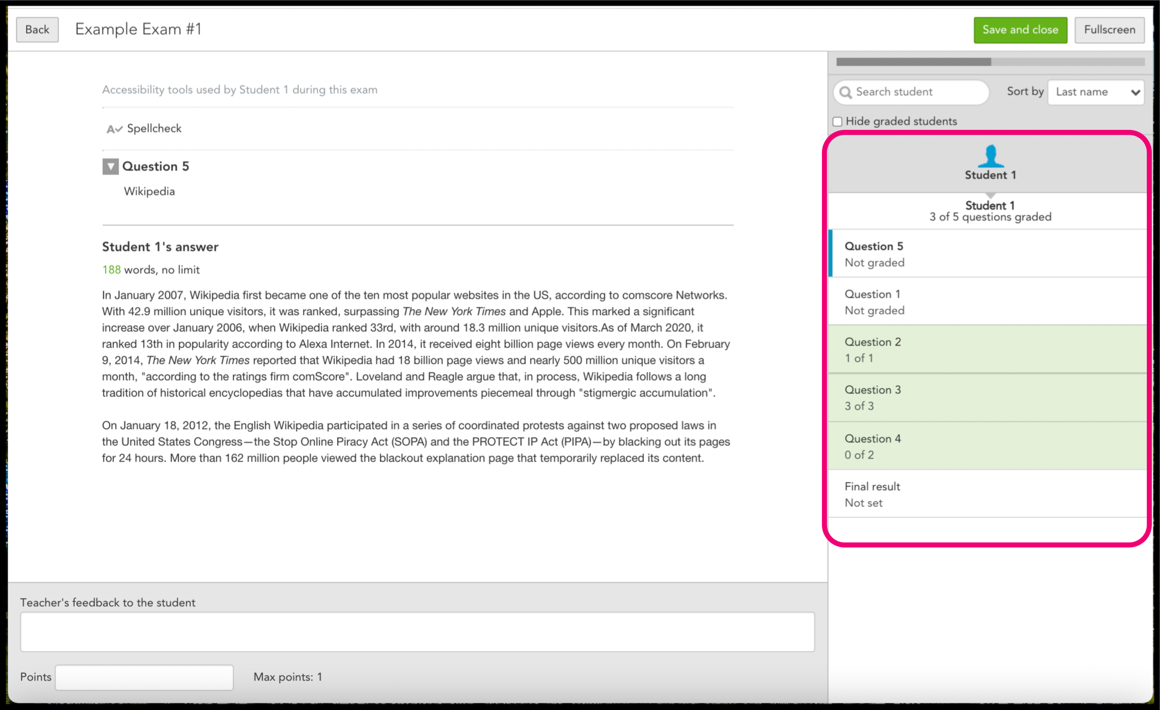Click 'Max points: 1' label
This screenshot has width=1160, height=710.
(288, 677)
